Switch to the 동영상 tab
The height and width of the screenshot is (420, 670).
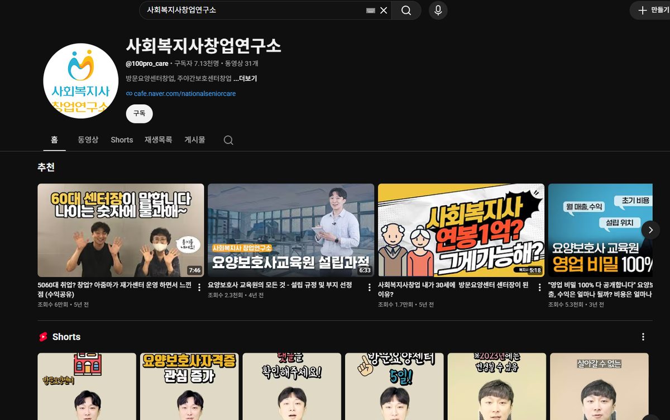(88, 140)
